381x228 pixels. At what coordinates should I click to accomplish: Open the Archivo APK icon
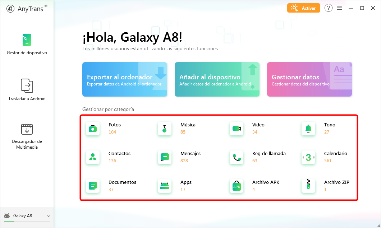[x=237, y=186]
